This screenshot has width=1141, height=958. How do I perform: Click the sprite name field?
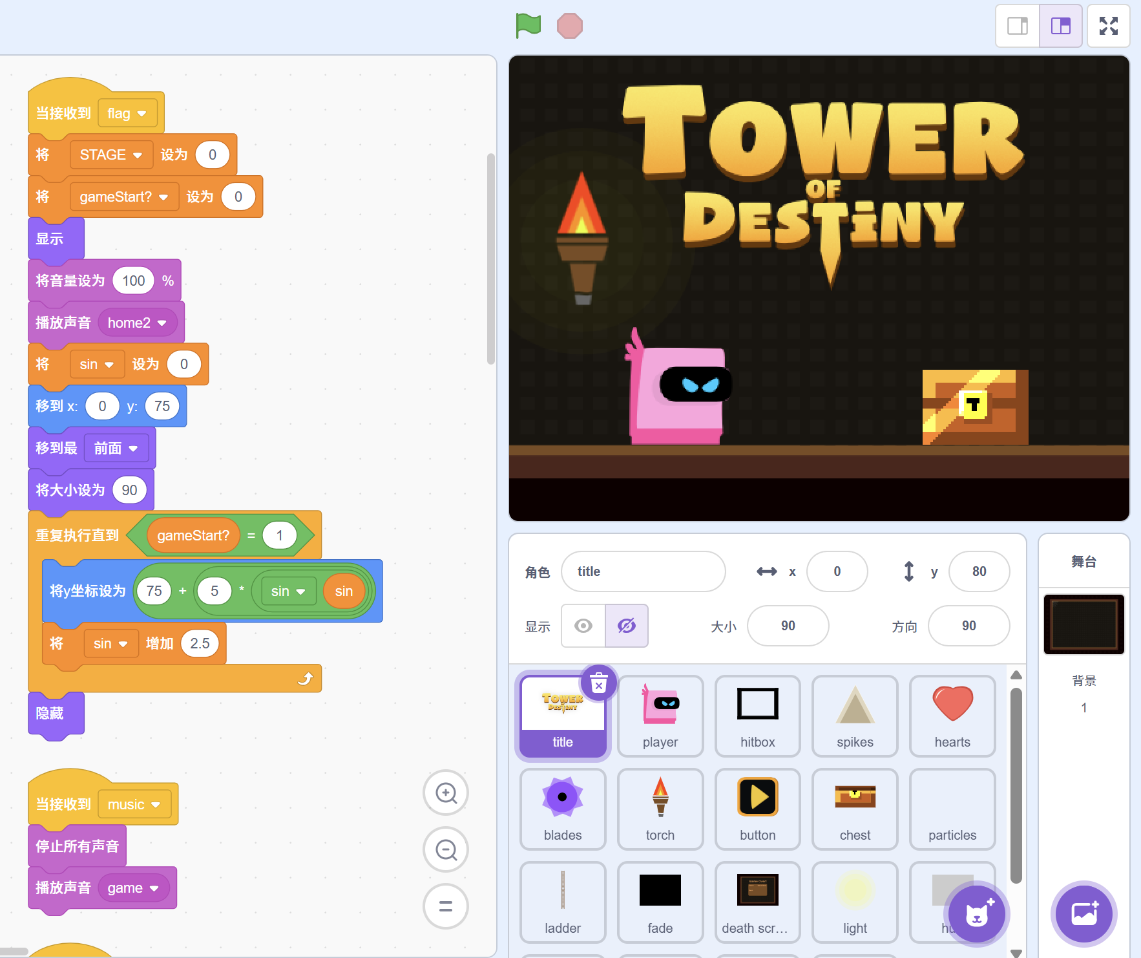tap(643, 571)
